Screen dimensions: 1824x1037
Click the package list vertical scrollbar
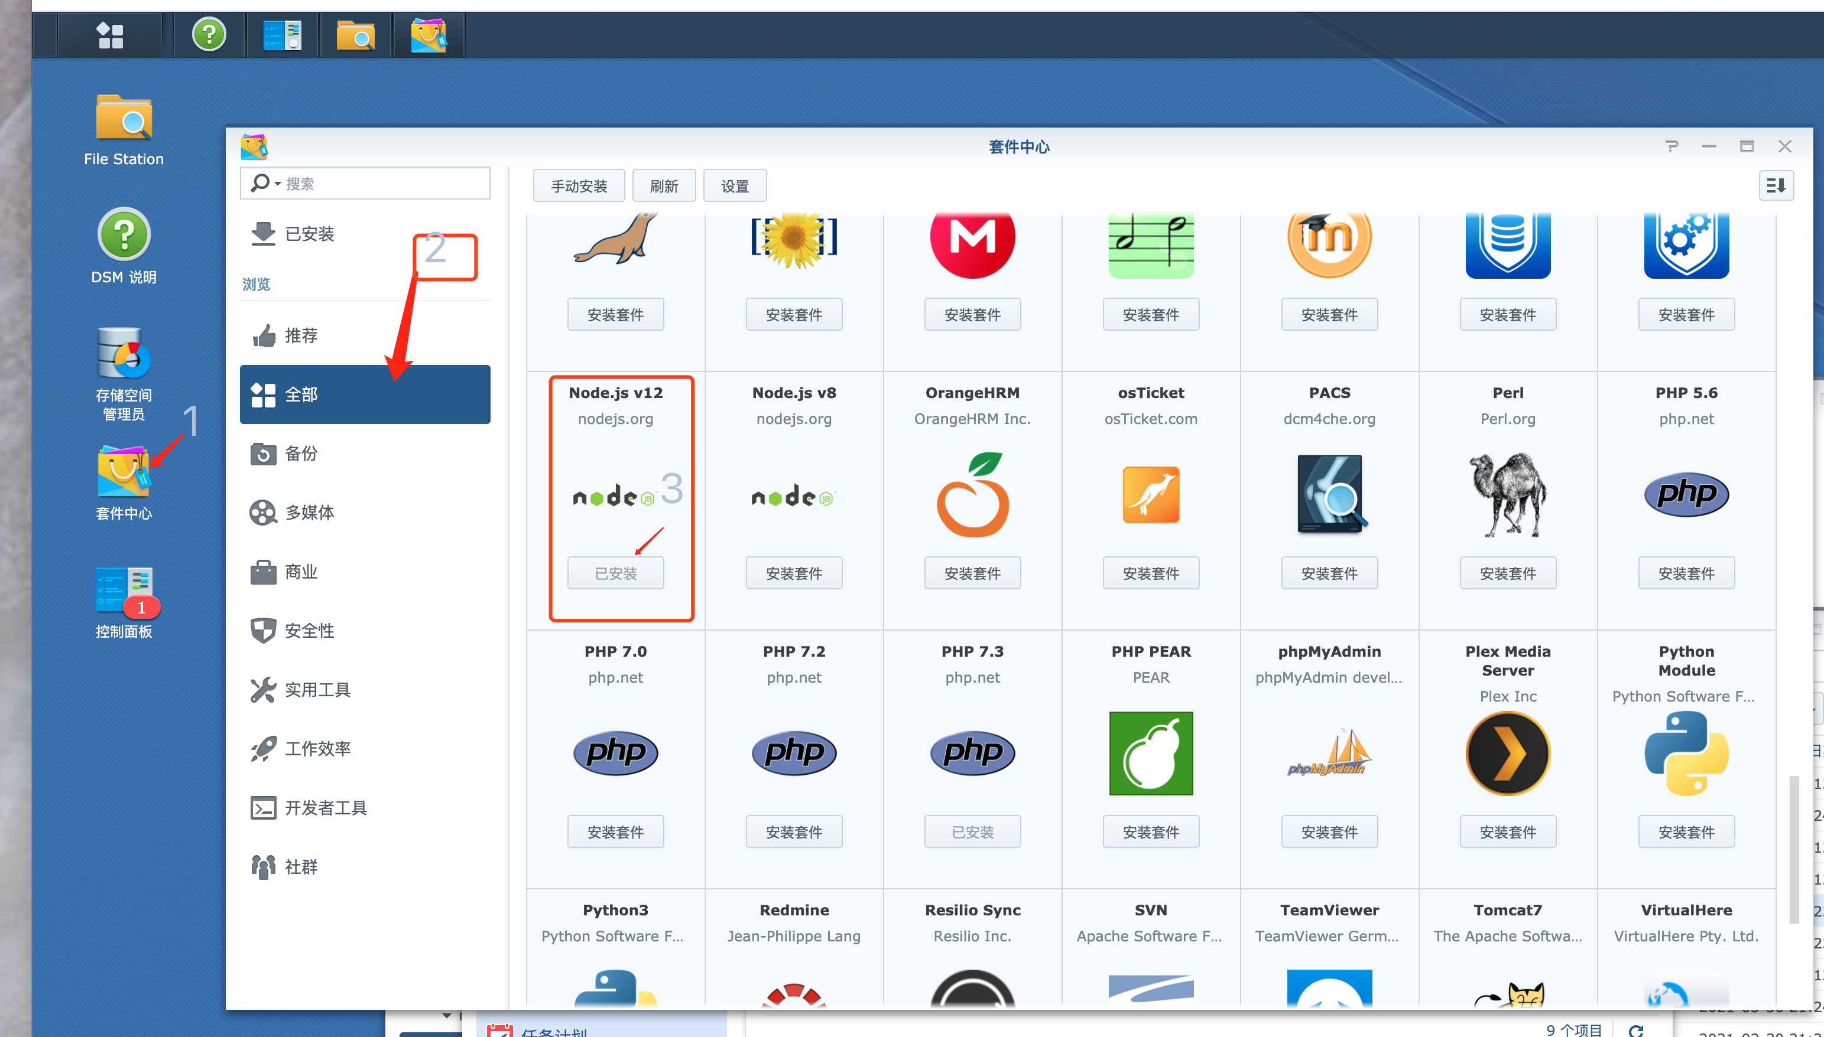[x=1794, y=849]
